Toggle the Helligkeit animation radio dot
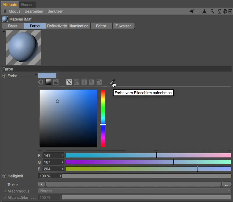 (x=4, y=176)
